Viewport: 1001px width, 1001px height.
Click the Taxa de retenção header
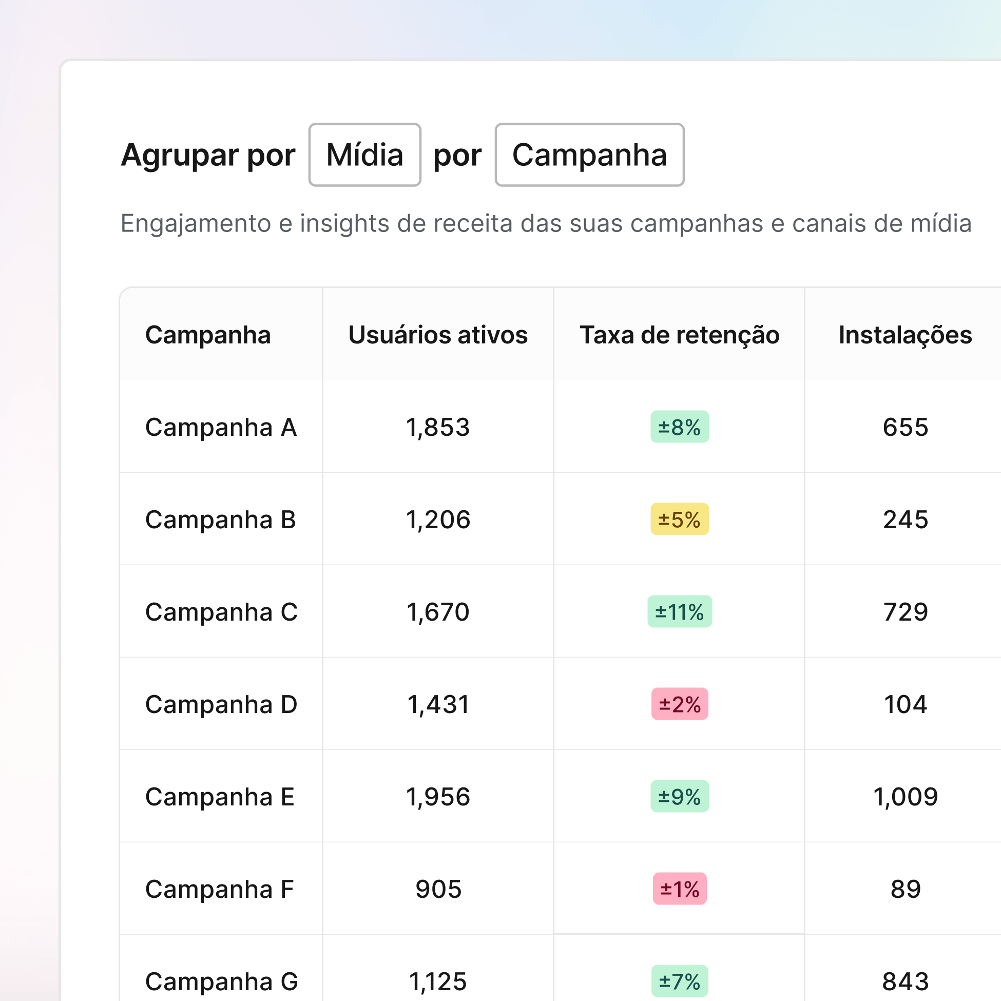pos(679,335)
